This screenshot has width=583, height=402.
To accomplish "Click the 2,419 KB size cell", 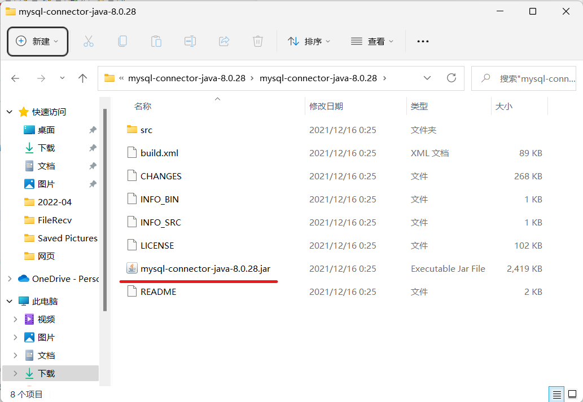I will click(x=524, y=268).
